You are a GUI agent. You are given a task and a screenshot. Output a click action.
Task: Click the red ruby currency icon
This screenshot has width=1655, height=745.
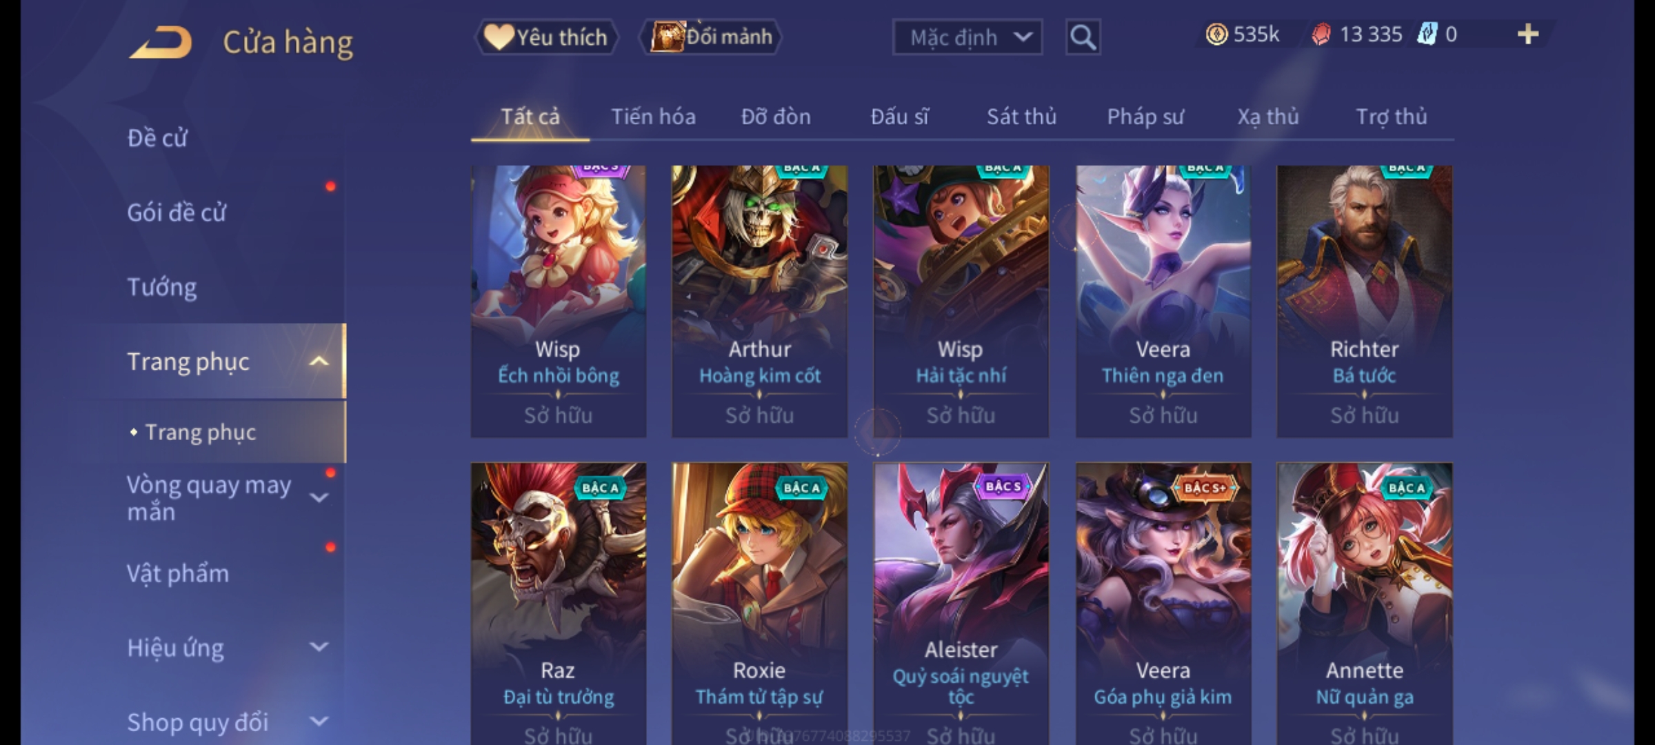click(1321, 34)
